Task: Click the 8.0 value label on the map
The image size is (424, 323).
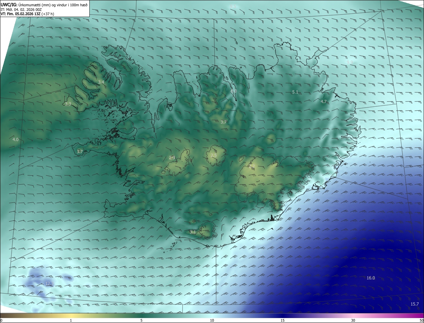Action: [234, 91]
